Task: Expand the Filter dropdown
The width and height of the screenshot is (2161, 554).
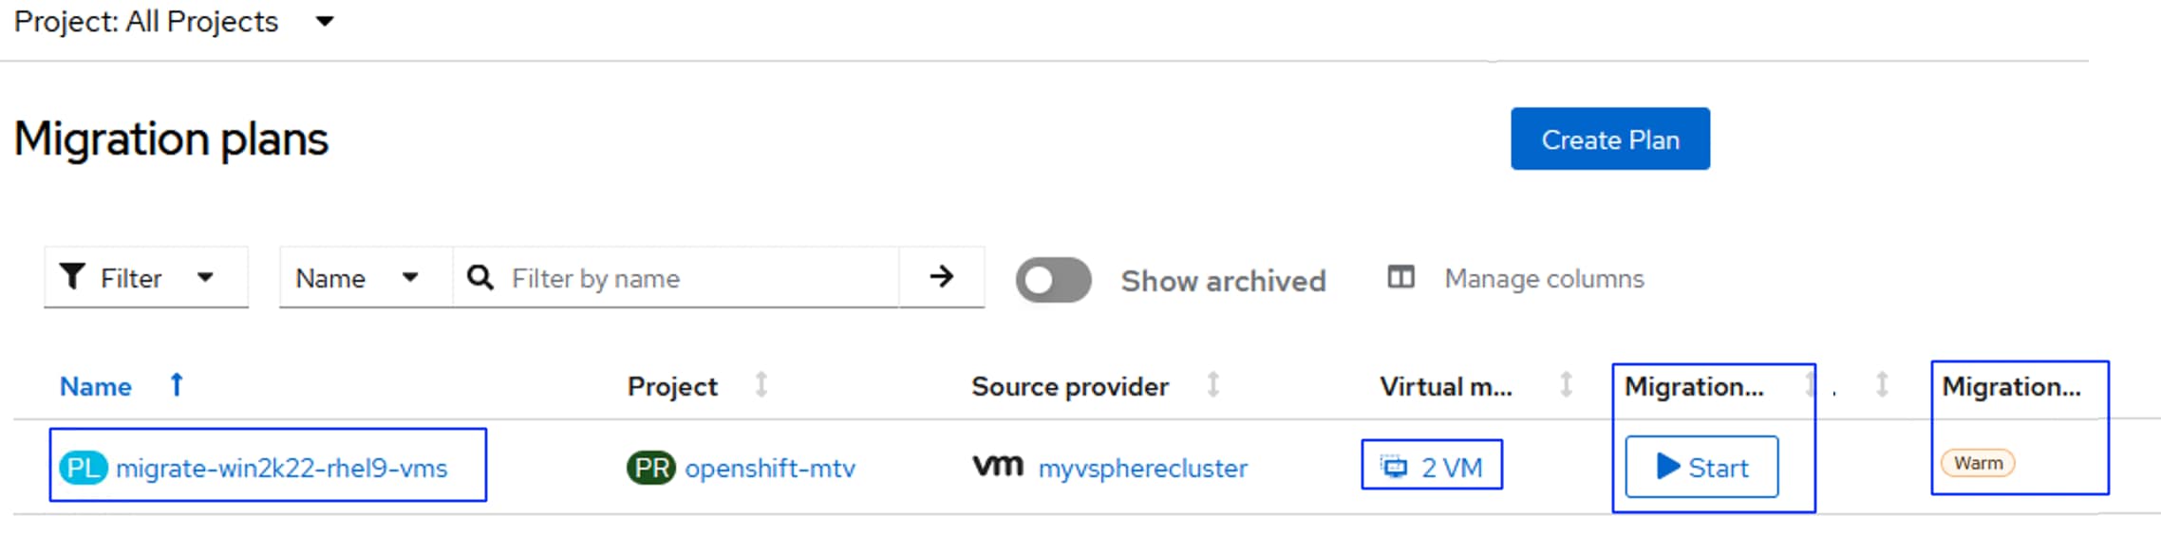Action: (x=205, y=278)
